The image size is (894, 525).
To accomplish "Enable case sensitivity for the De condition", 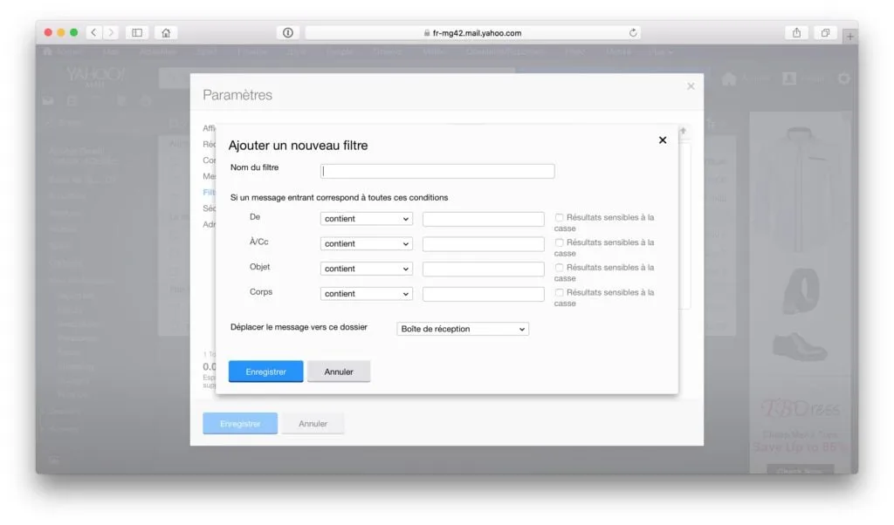I will click(560, 218).
